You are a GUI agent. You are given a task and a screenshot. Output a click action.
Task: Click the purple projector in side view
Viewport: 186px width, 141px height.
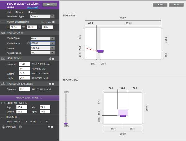[x=100, y=51]
